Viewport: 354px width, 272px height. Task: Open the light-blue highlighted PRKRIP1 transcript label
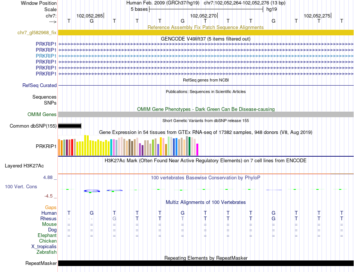coord(46,56)
